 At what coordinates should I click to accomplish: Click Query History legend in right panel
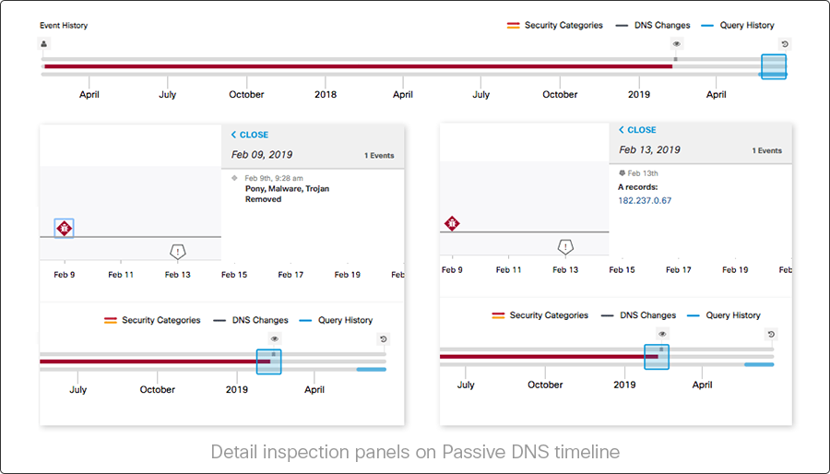pos(724,315)
